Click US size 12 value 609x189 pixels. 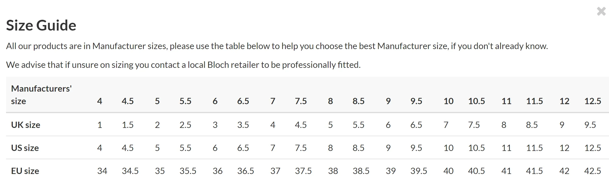pyautogui.click(x=564, y=148)
